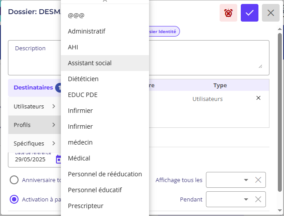Screen dimensions: 284x216
Task: Pick 'Personnel de rééducation' profile
Action: pyautogui.click(x=105, y=174)
